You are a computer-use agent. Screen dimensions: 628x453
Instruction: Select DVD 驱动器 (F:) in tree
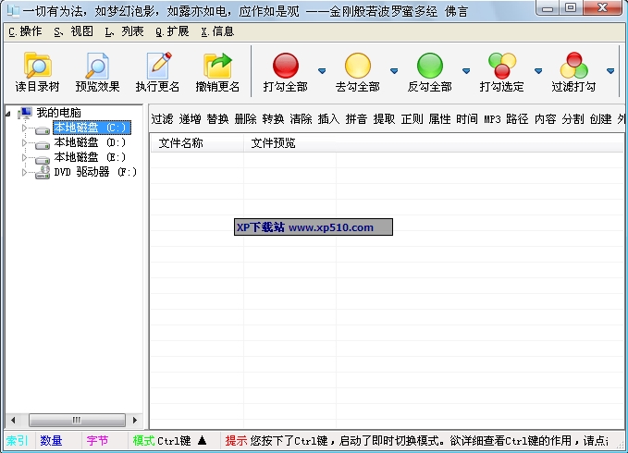(x=94, y=172)
